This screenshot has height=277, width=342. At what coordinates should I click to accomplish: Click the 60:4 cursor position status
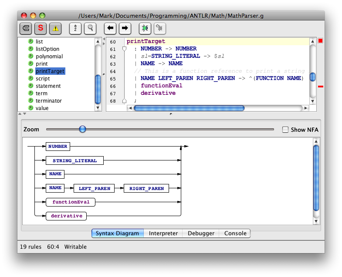point(53,247)
